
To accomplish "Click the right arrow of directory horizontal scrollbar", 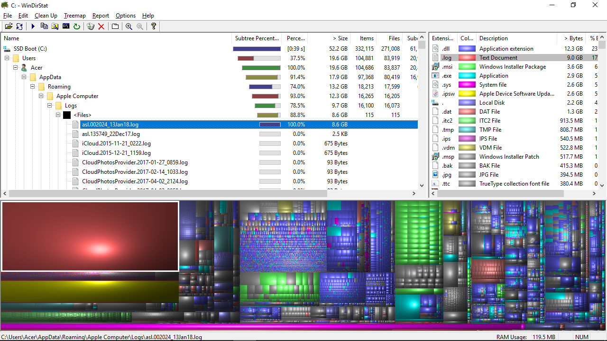I will click(x=414, y=194).
